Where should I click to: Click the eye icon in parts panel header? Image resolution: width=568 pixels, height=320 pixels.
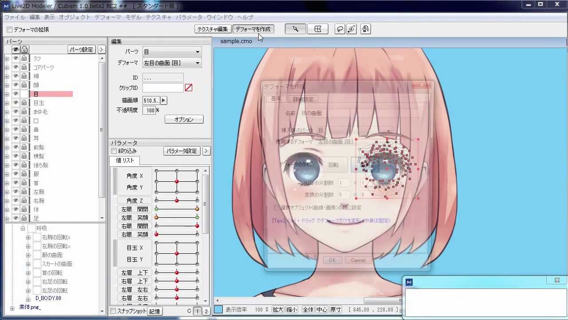click(x=16, y=50)
